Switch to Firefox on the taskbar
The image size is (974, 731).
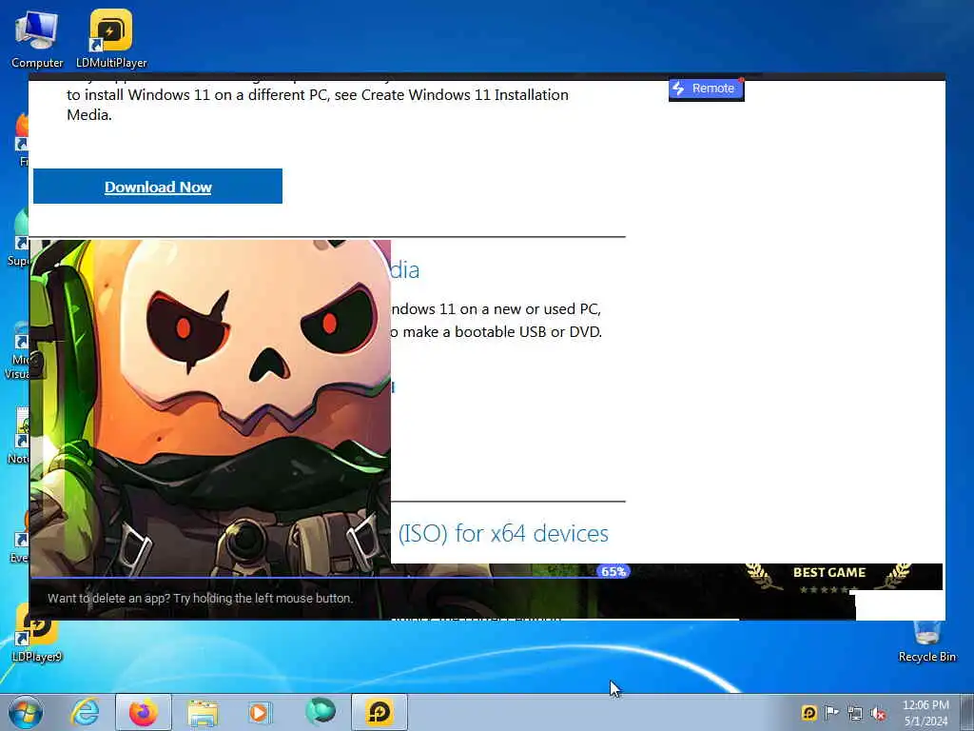coord(143,712)
